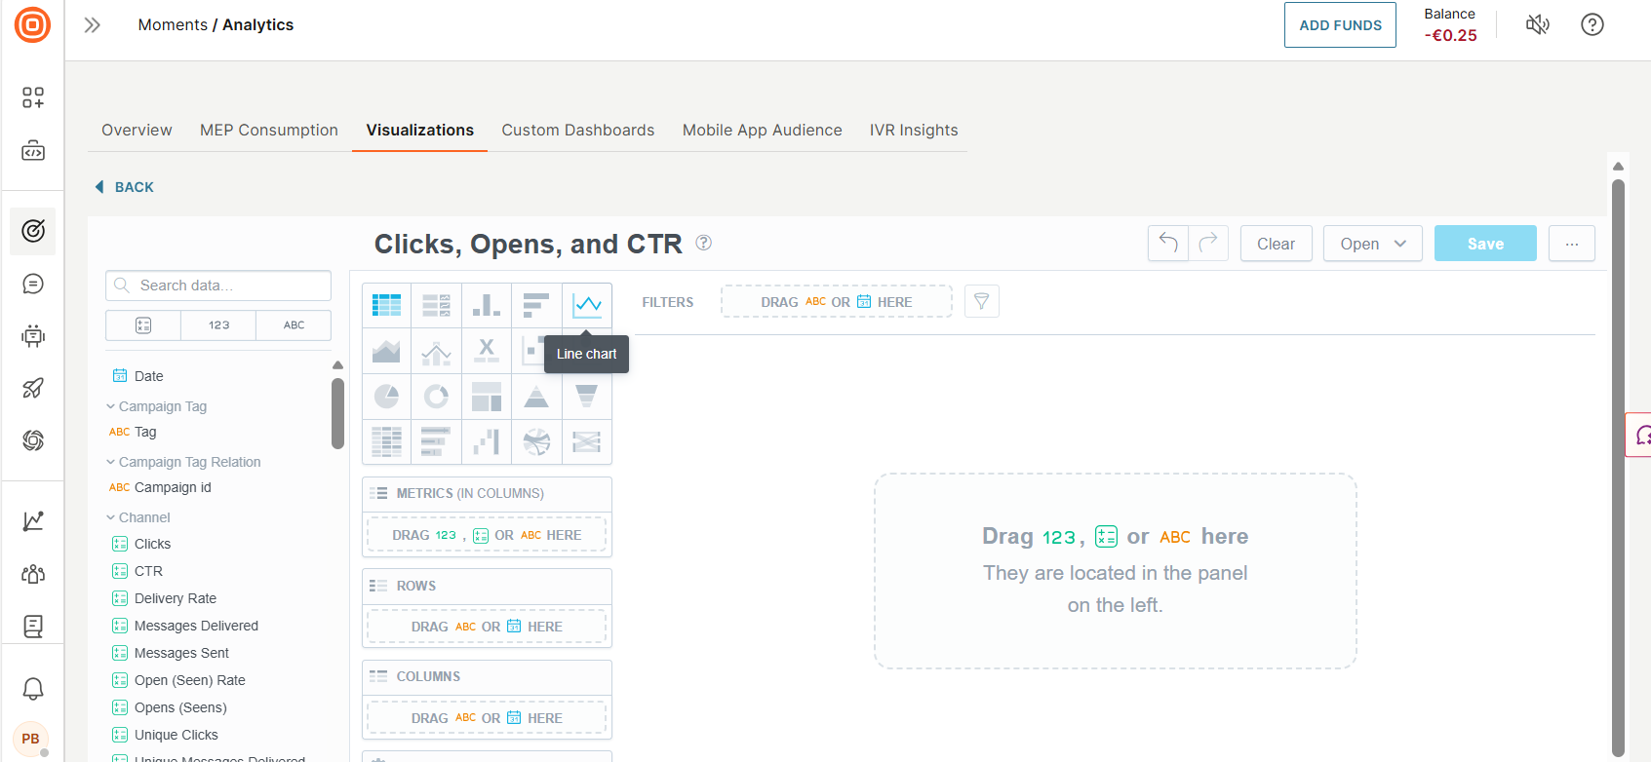Select the Sankey diagram icon
The height and width of the screenshot is (762, 1651).
point(587,441)
